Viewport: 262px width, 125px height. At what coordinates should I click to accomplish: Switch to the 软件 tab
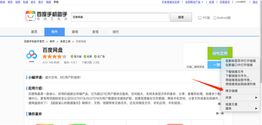[x=55, y=32]
